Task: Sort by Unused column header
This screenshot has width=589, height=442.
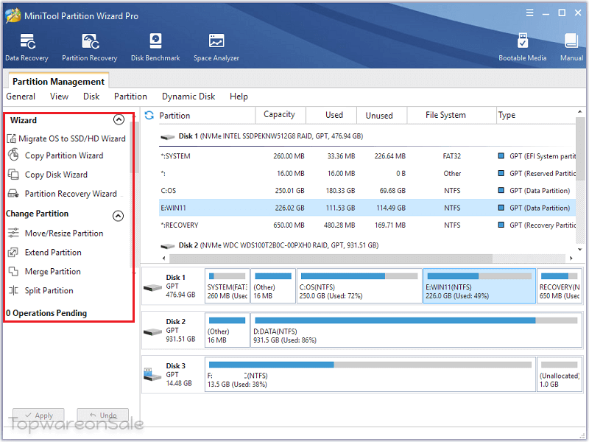Action: coord(381,115)
